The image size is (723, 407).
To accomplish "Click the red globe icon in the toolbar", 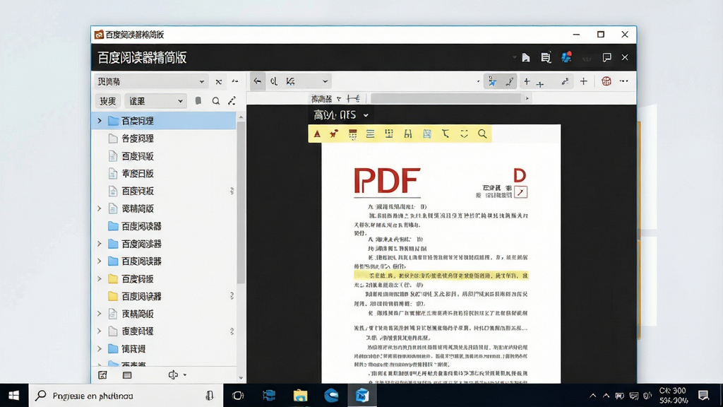I will pyautogui.click(x=607, y=81).
